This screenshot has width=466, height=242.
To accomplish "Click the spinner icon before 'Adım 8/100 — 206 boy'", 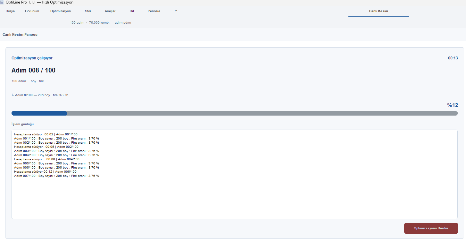I will (12, 95).
